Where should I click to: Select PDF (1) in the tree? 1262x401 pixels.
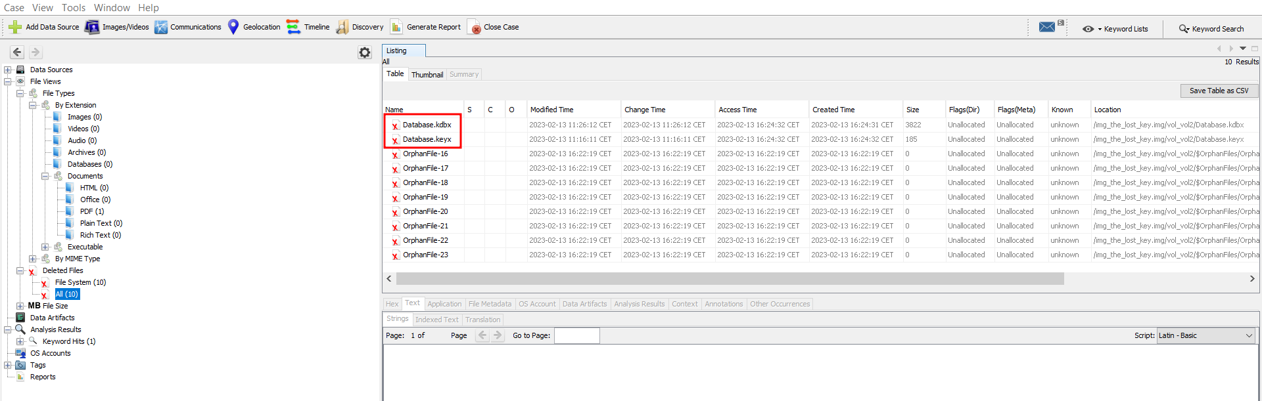(x=92, y=211)
